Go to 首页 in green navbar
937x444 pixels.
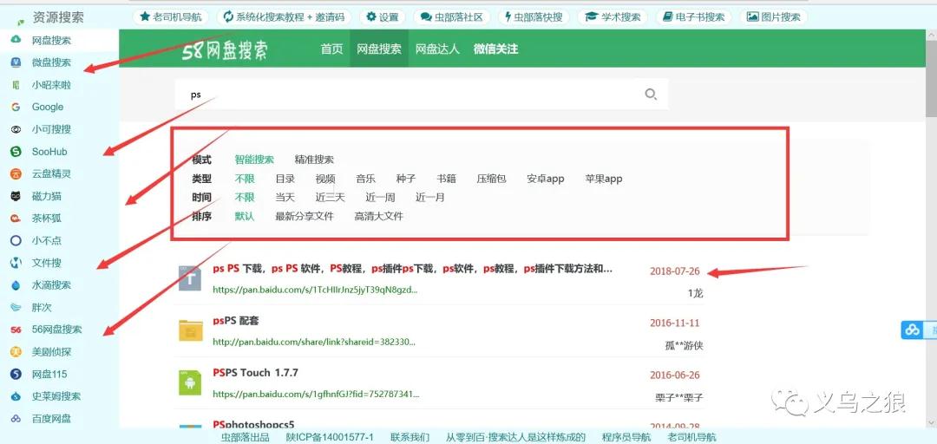point(332,49)
